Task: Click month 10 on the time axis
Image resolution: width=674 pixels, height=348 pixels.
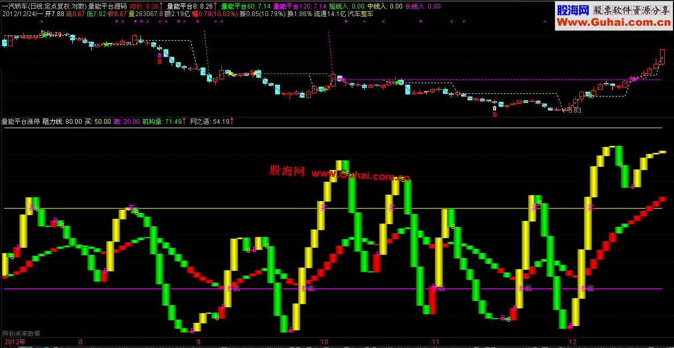Action: 324,342
